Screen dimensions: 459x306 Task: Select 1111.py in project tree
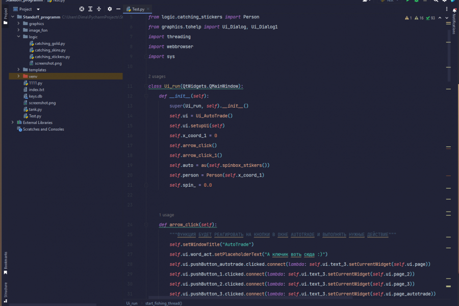pyautogui.click(x=35, y=83)
